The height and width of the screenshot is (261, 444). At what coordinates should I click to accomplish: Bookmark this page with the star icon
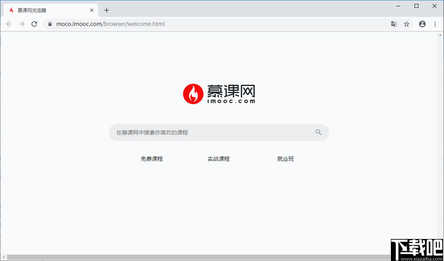407,24
